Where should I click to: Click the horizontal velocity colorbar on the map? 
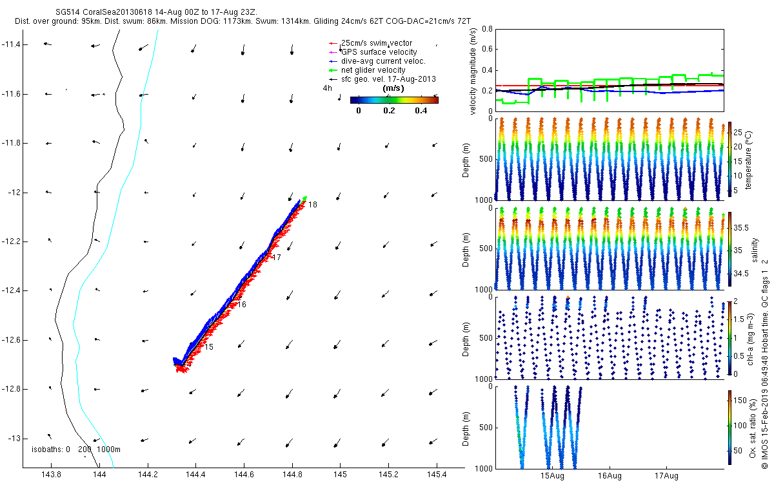pyautogui.click(x=394, y=100)
